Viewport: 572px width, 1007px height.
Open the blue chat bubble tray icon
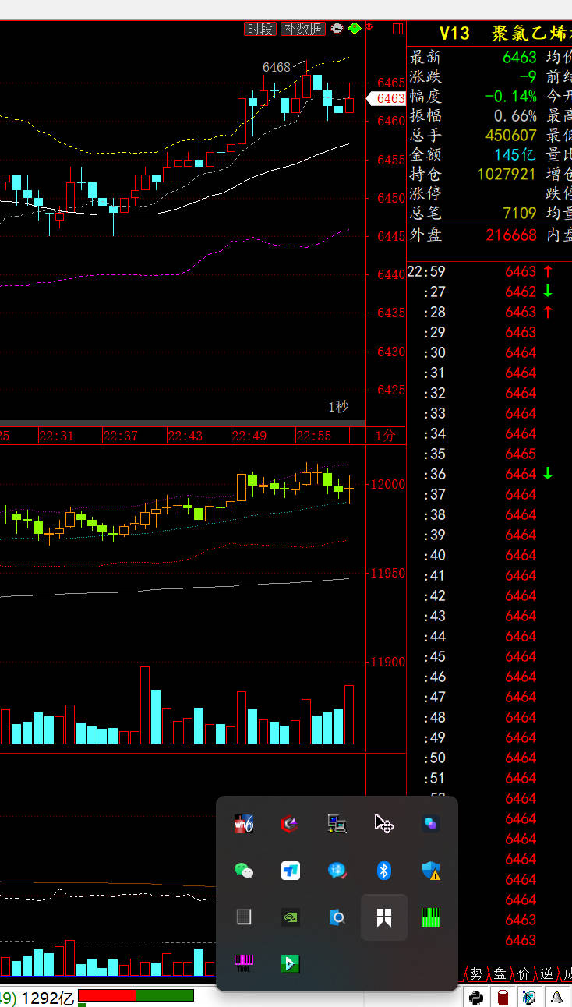coord(337,871)
